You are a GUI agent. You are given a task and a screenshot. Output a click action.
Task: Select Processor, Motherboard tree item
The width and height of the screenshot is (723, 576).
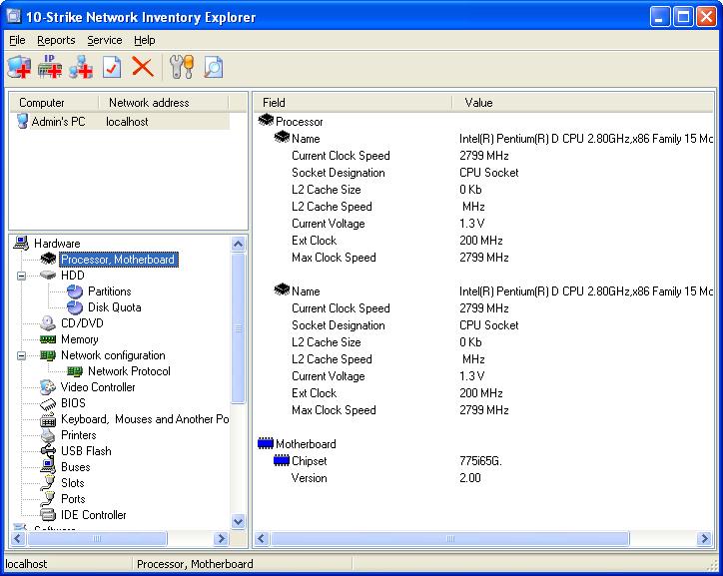[118, 260]
